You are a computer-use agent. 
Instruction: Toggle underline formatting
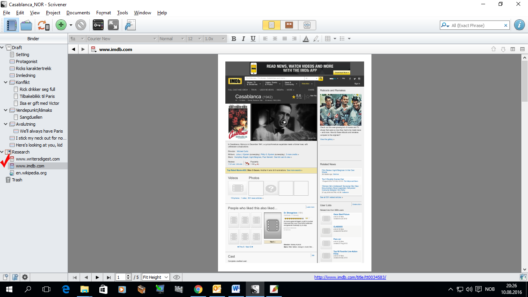[x=253, y=38]
